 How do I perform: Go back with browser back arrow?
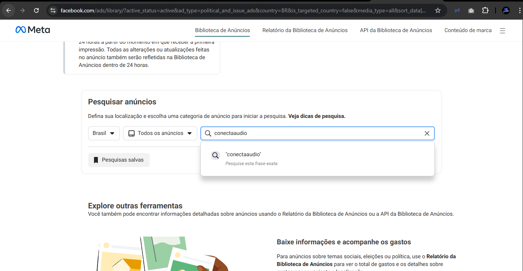tap(9, 10)
